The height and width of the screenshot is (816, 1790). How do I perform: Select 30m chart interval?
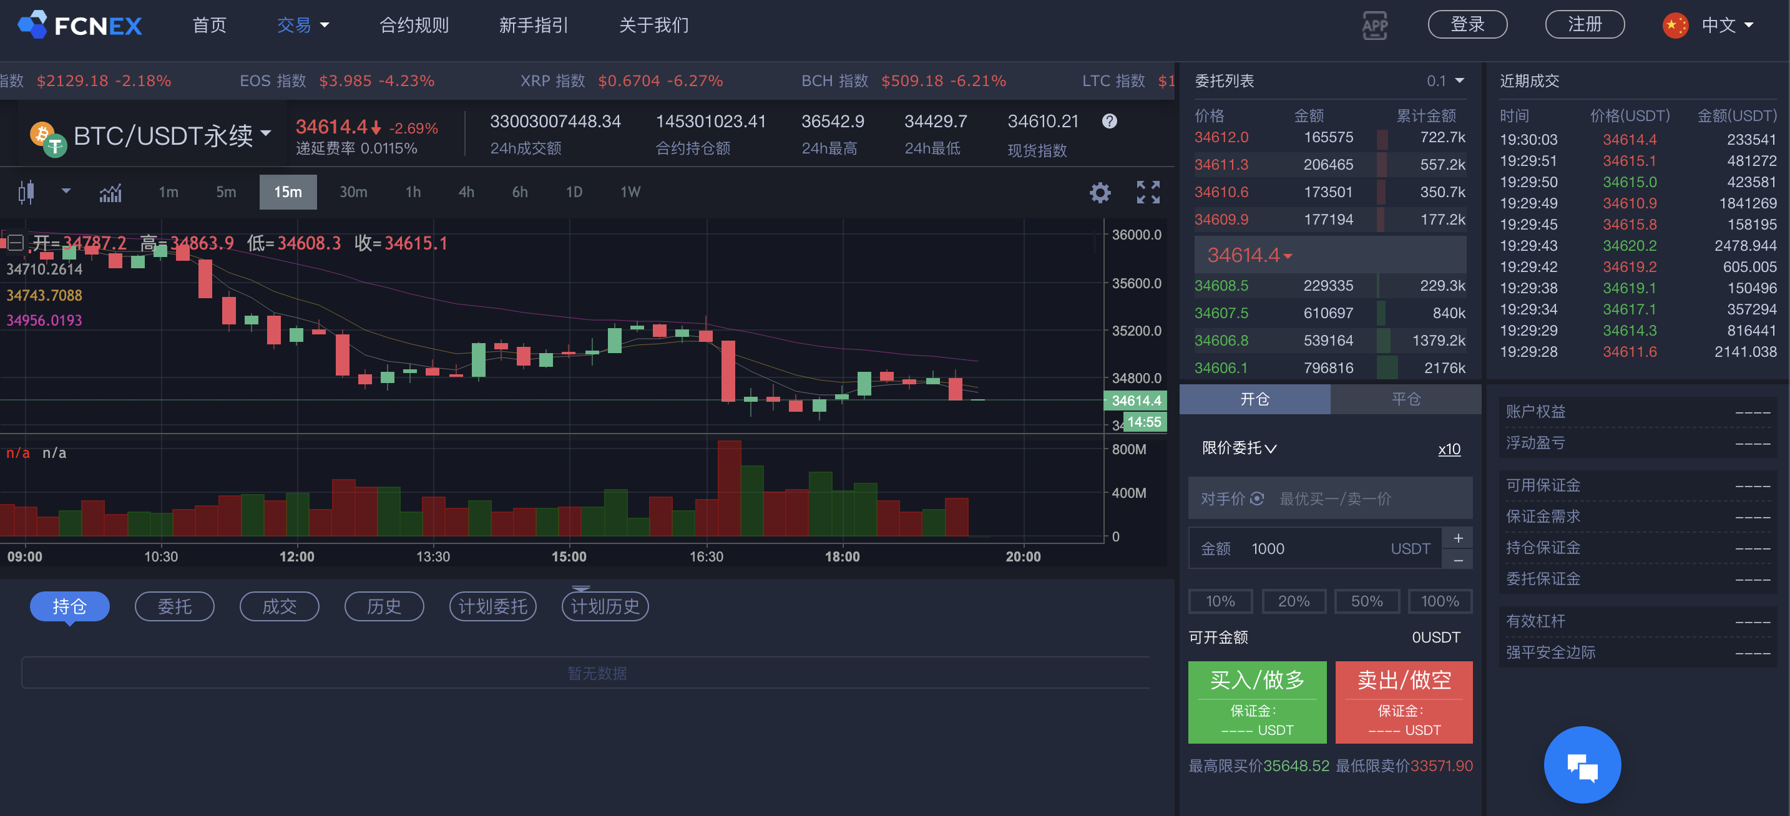353,192
